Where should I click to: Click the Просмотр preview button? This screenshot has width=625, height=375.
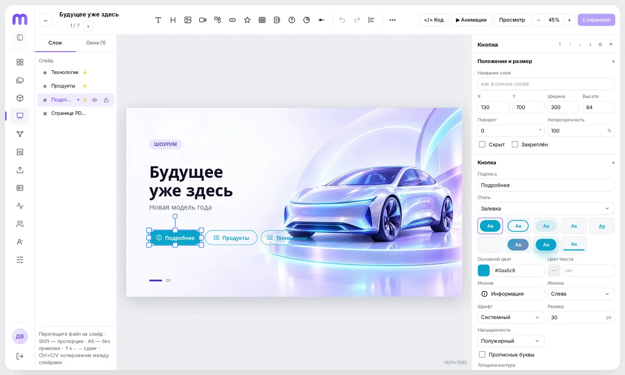pyautogui.click(x=512, y=20)
